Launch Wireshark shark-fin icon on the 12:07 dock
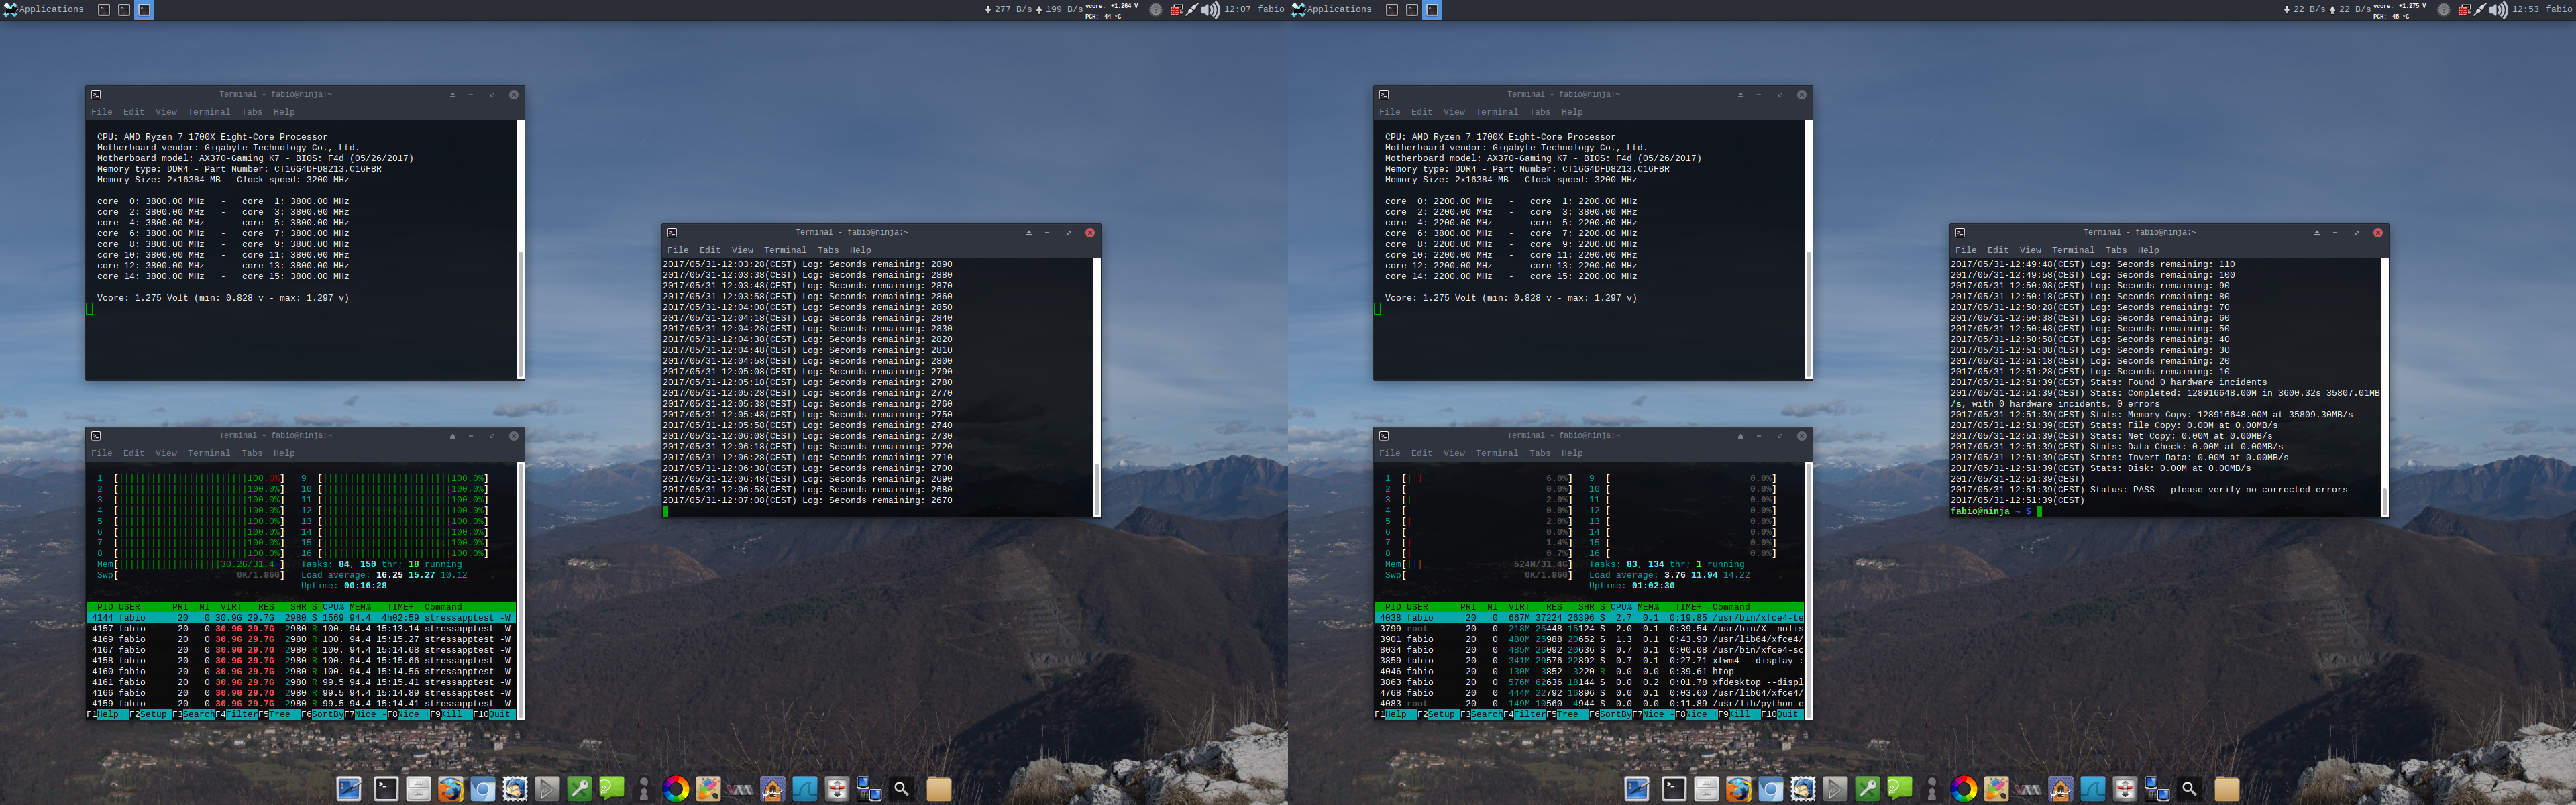 tap(804, 788)
